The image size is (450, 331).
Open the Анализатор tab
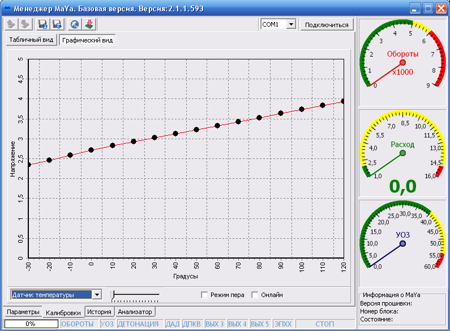coord(135,312)
